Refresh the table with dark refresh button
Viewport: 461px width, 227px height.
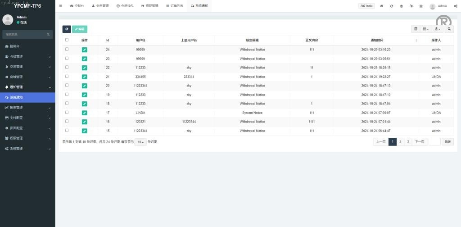(67, 29)
